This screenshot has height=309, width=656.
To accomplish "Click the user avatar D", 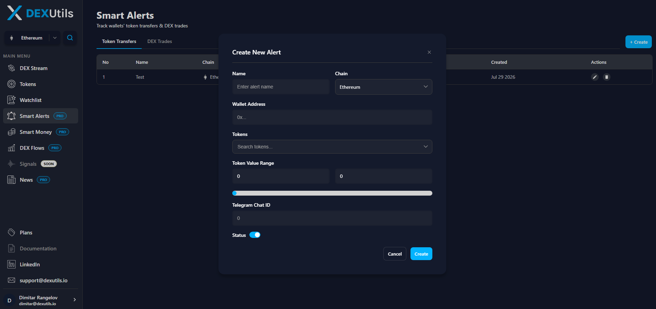I will click(x=9, y=300).
